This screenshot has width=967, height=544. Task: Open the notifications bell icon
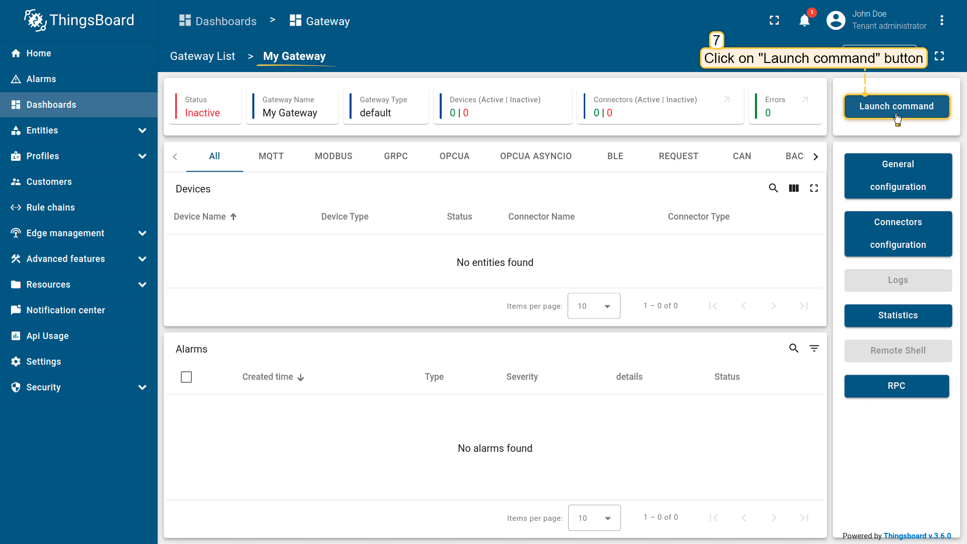click(x=804, y=21)
